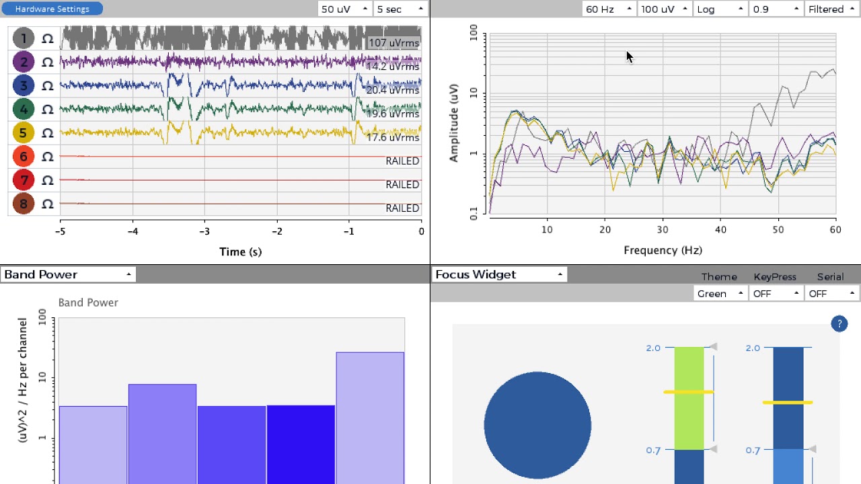The height and width of the screenshot is (484, 861).
Task: Open Hardware Settings
Action: [52, 9]
